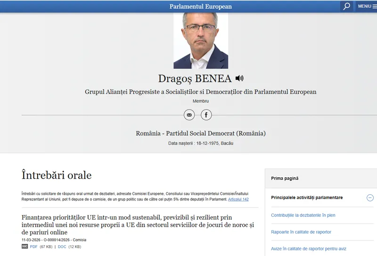Go to Prima pagină in sidebar
The image size is (377, 256).
tap(285, 178)
